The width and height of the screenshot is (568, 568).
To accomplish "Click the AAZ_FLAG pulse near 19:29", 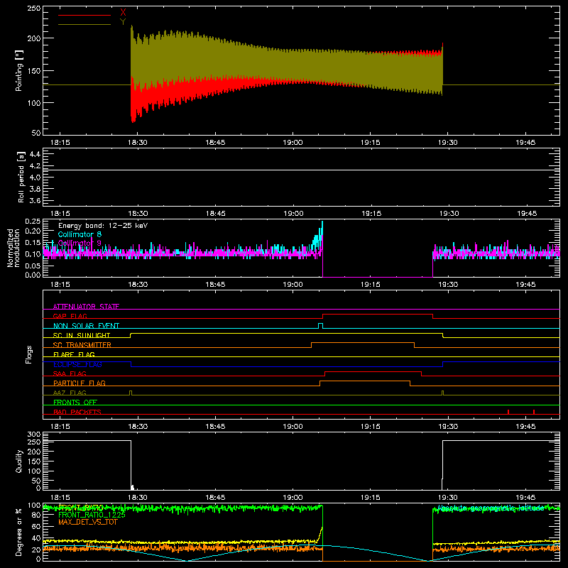I will [442, 393].
